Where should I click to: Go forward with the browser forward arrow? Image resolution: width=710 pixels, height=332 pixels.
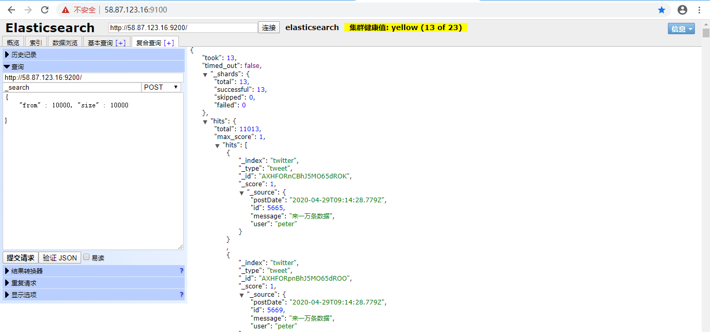click(x=28, y=10)
